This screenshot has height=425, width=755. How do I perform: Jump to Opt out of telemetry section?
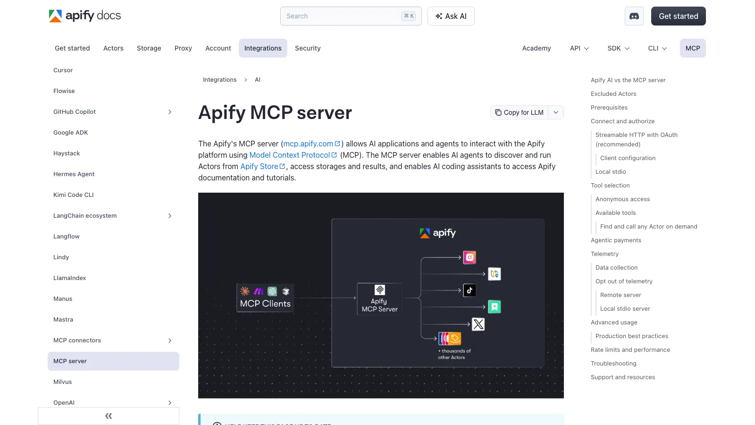pyautogui.click(x=624, y=281)
